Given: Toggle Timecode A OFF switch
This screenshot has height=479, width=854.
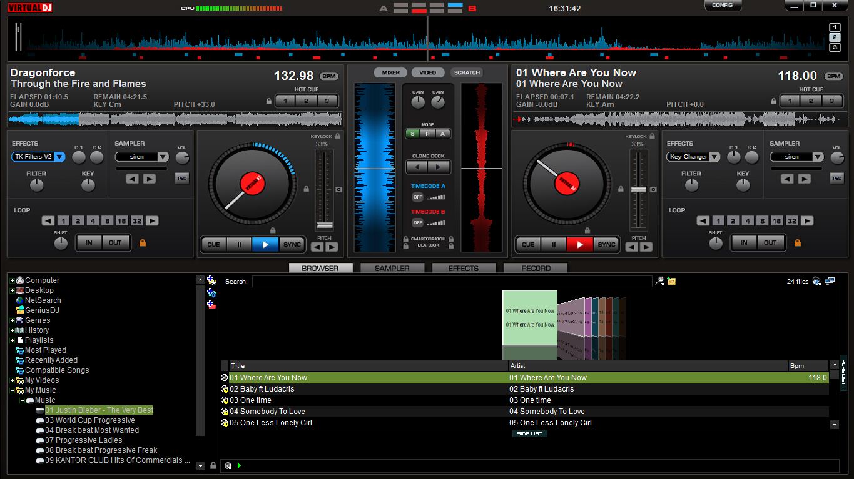Looking at the screenshot, I should pos(417,197).
